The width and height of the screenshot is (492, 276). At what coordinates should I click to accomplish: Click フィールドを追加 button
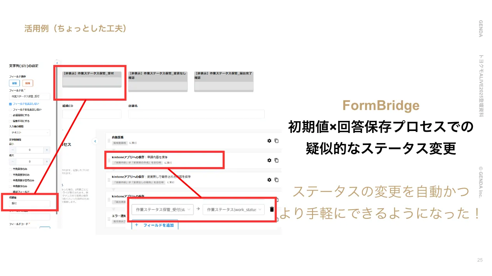tap(155, 225)
